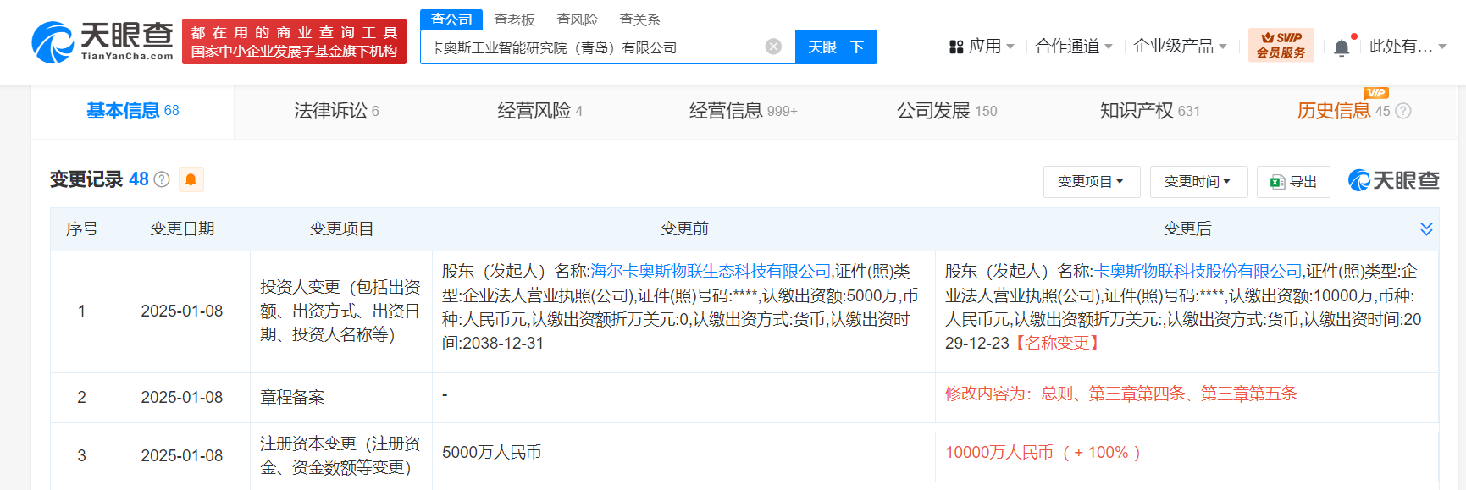Click the 投资人变更 item cell in row 1

[x=340, y=311]
